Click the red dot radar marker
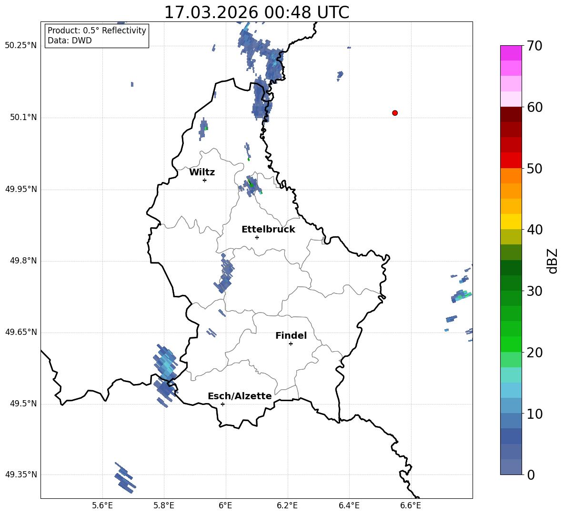The image size is (564, 515). click(x=395, y=113)
